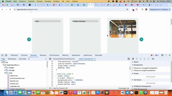Collapse the Call Stack section

(132, 80)
